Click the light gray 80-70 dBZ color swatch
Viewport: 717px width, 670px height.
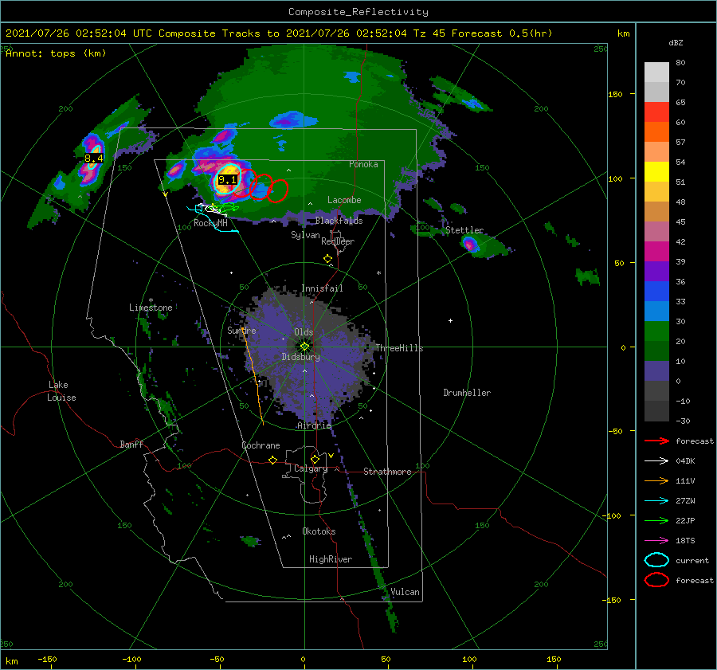click(x=656, y=72)
